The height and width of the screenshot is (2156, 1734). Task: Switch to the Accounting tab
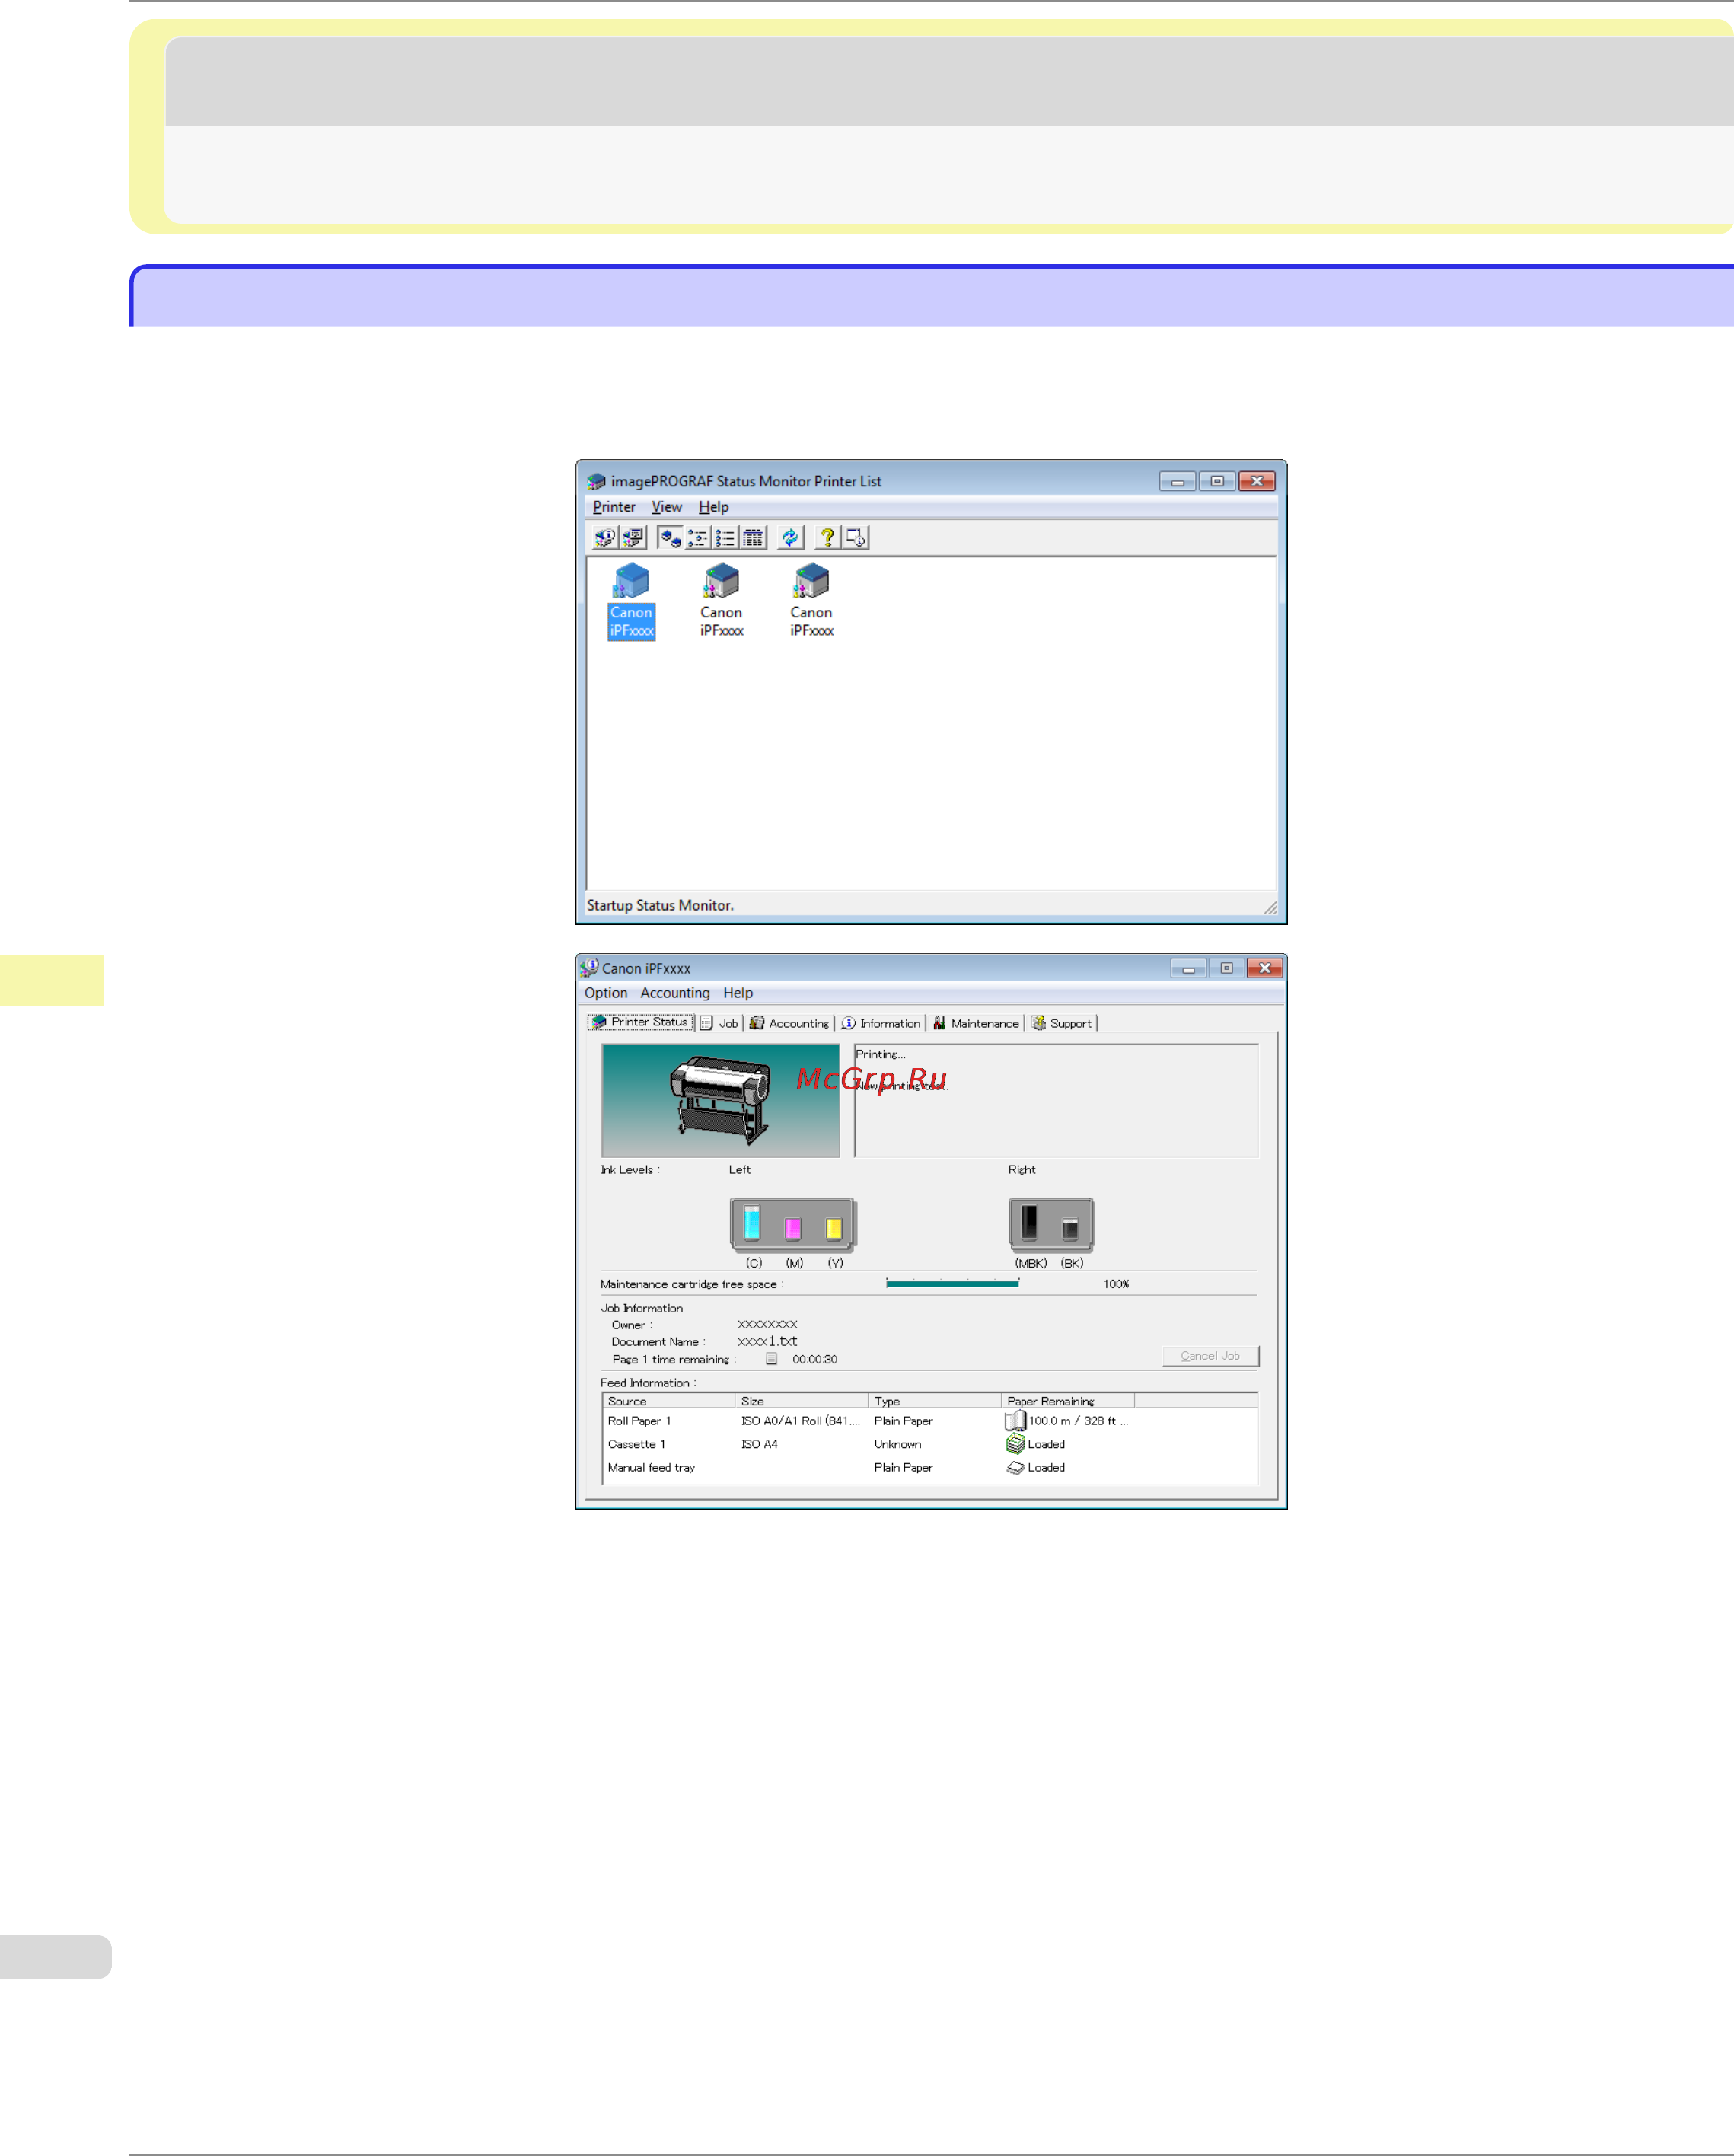tap(790, 1023)
